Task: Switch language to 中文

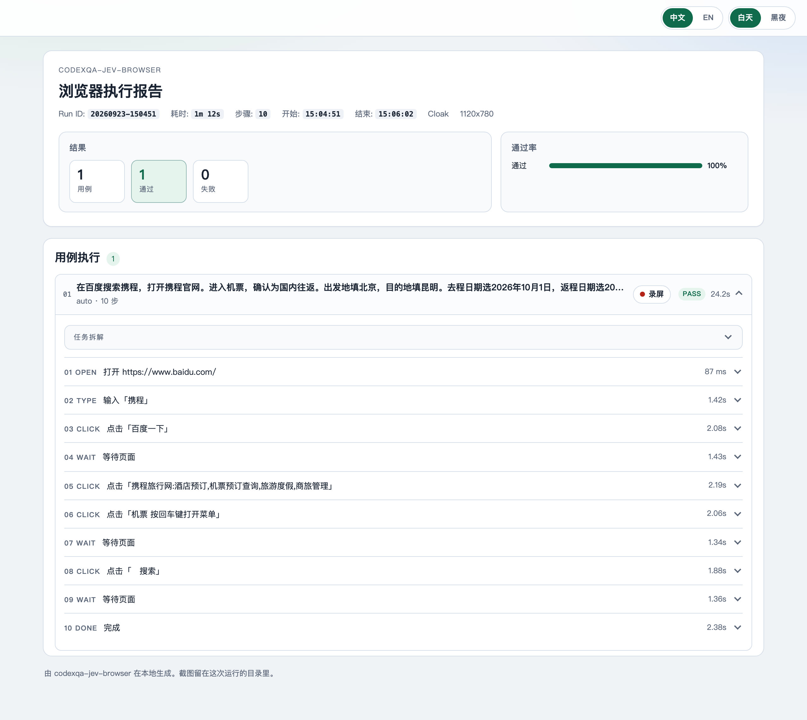Action: pos(677,18)
